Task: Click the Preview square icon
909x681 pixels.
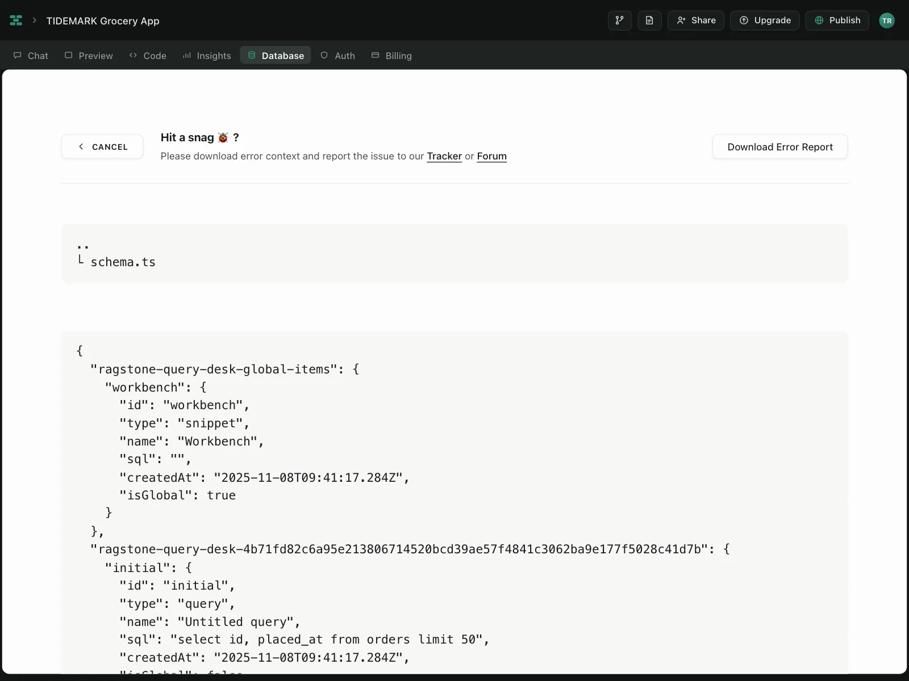Action: (69, 55)
